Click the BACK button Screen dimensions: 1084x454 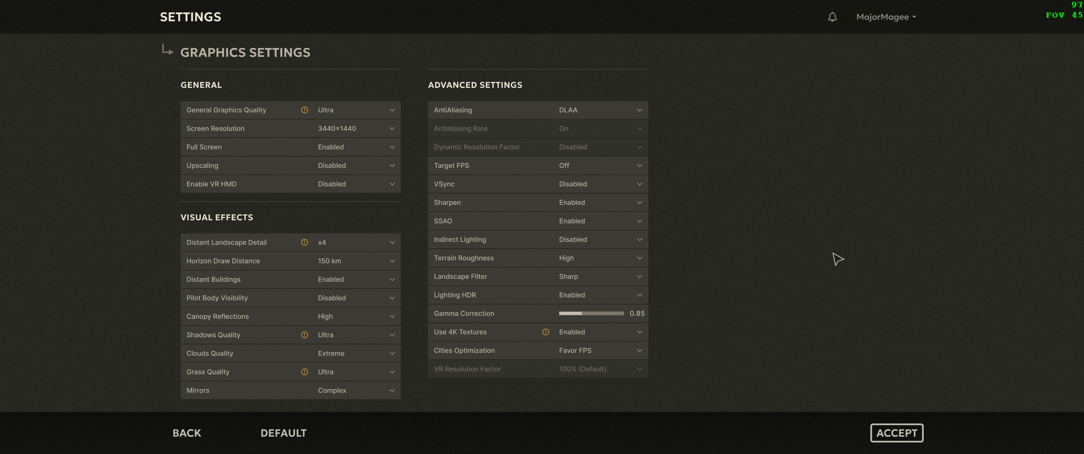click(x=187, y=433)
